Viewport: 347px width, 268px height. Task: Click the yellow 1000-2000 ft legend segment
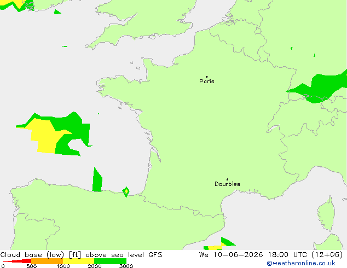click(79, 261)
